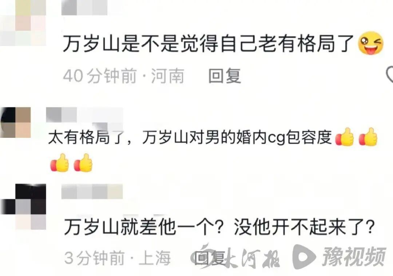Open the first commenter's blurred avatar

23,23
